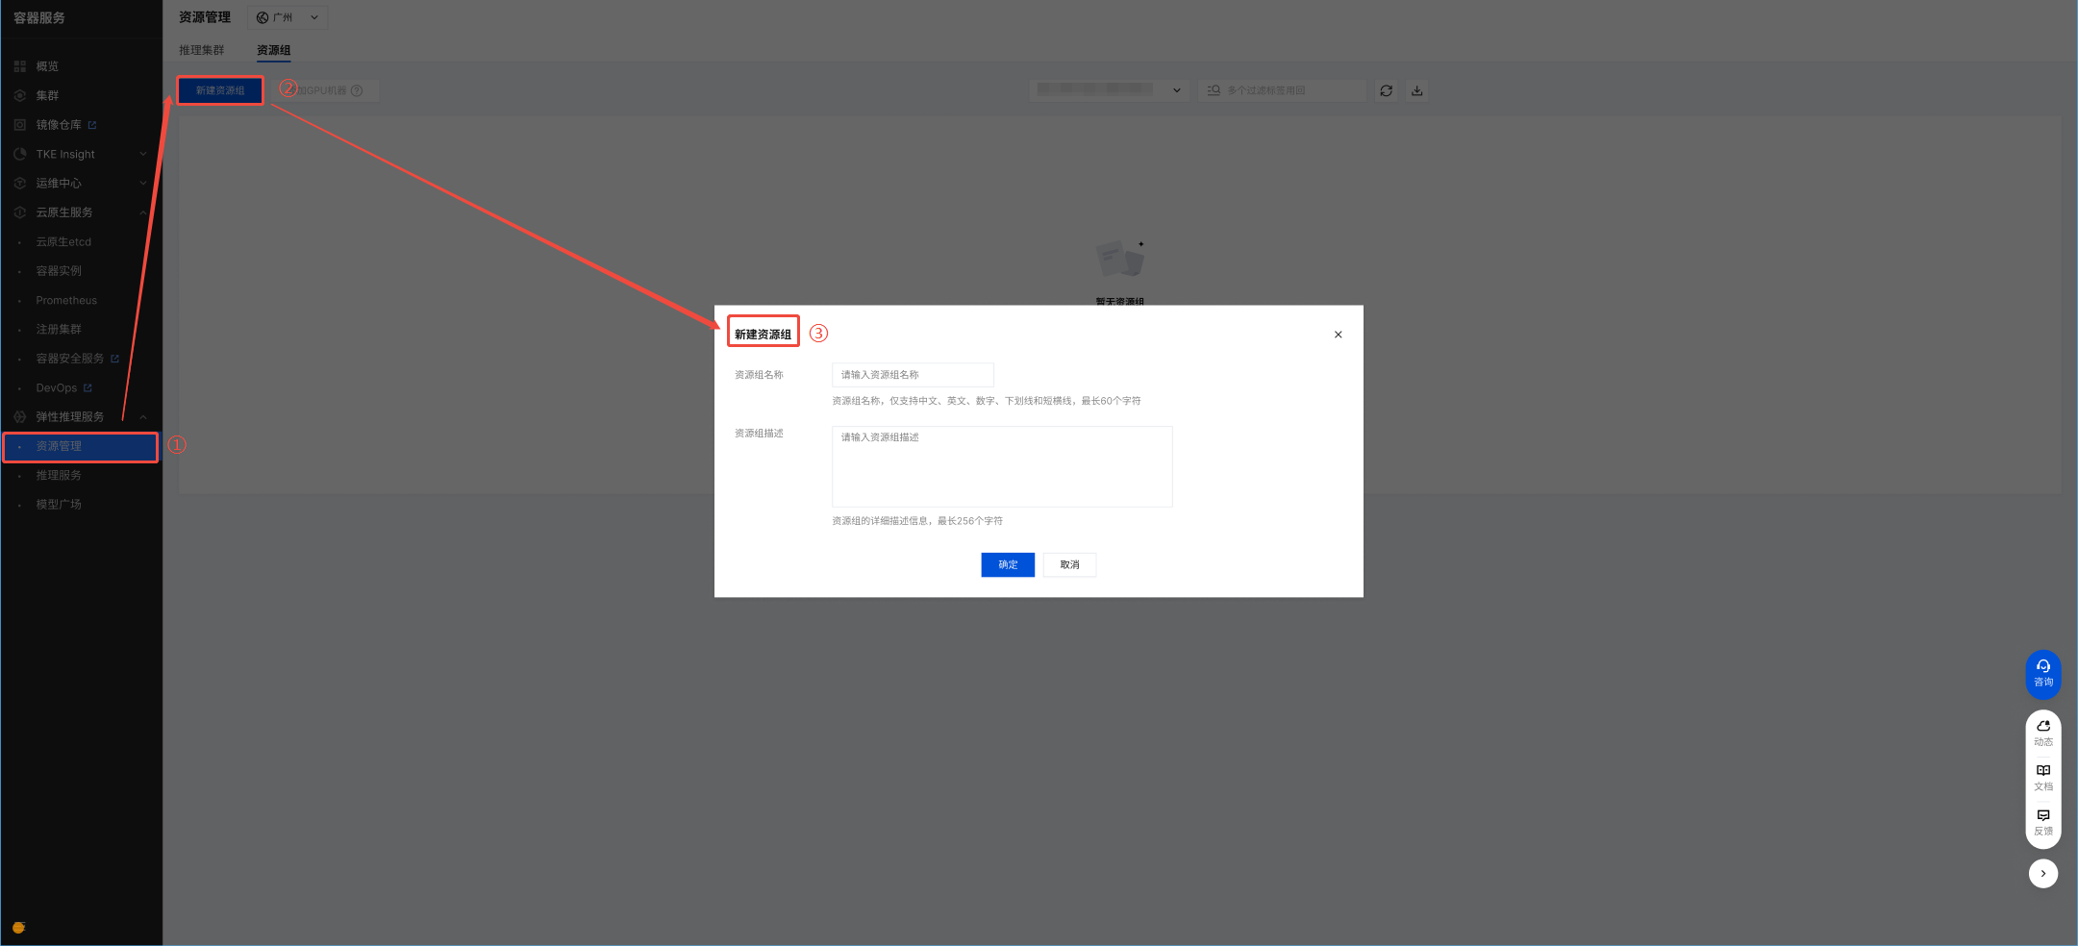Focus the 资源组描述 text area
Image resolution: width=2078 pixels, height=946 pixels.
pyautogui.click(x=1002, y=466)
